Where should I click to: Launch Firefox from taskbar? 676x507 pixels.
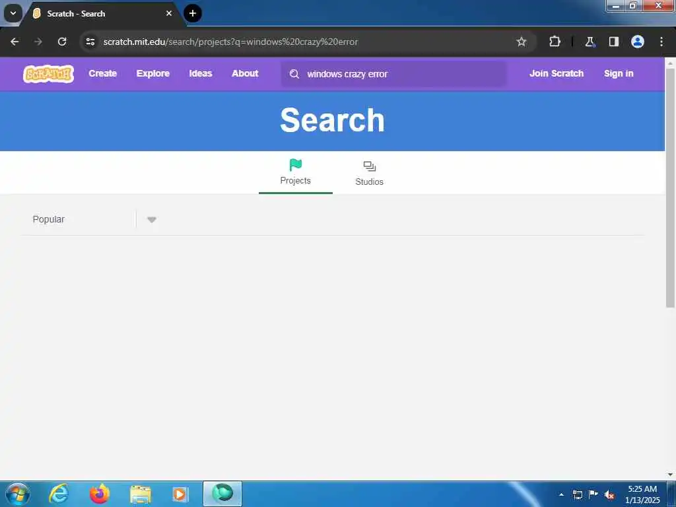(100, 494)
